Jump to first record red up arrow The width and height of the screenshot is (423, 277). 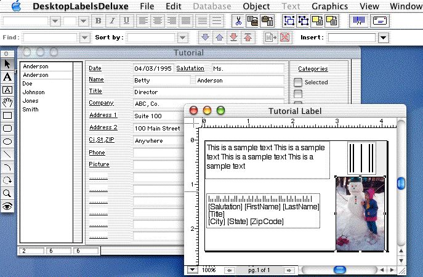pyautogui.click(x=248, y=37)
